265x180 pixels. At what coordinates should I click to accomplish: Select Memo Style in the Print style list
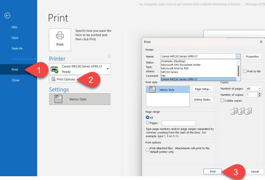coord(168,90)
